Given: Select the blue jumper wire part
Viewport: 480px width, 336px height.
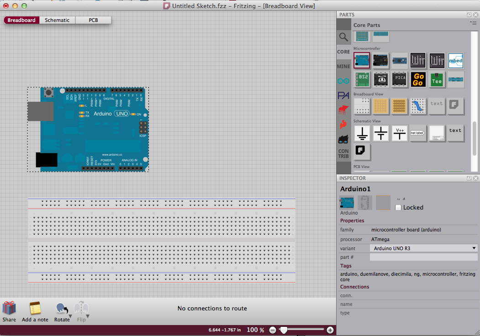Looking at the screenshot, I should (418, 106).
